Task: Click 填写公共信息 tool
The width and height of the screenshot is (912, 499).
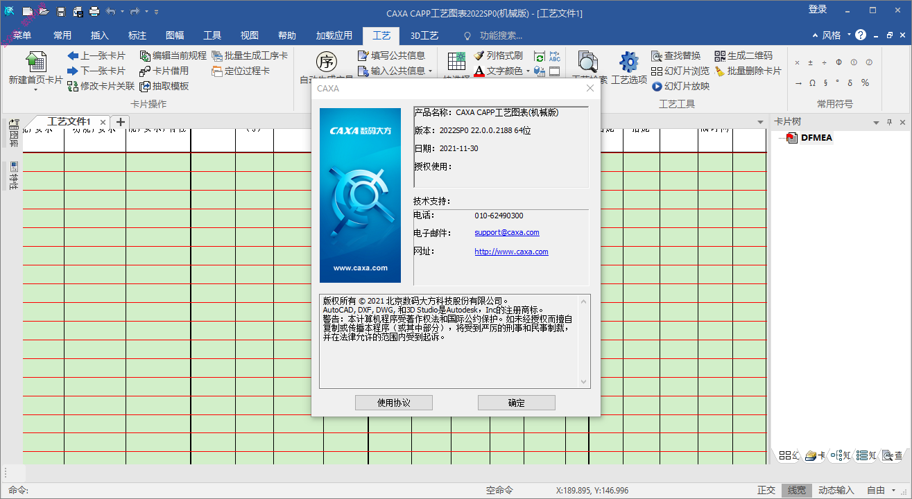Action: point(392,55)
